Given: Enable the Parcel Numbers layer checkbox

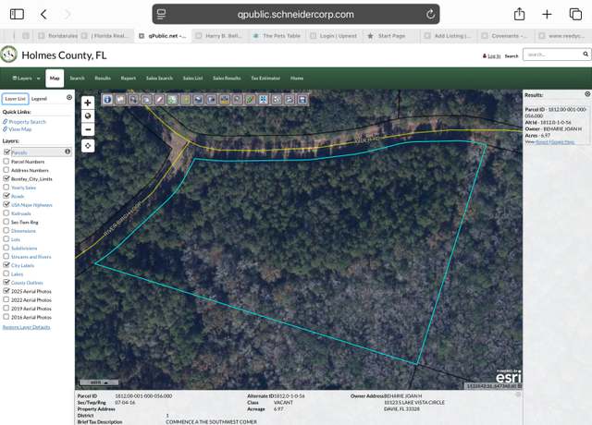Looking at the screenshot, I should click(6, 161).
